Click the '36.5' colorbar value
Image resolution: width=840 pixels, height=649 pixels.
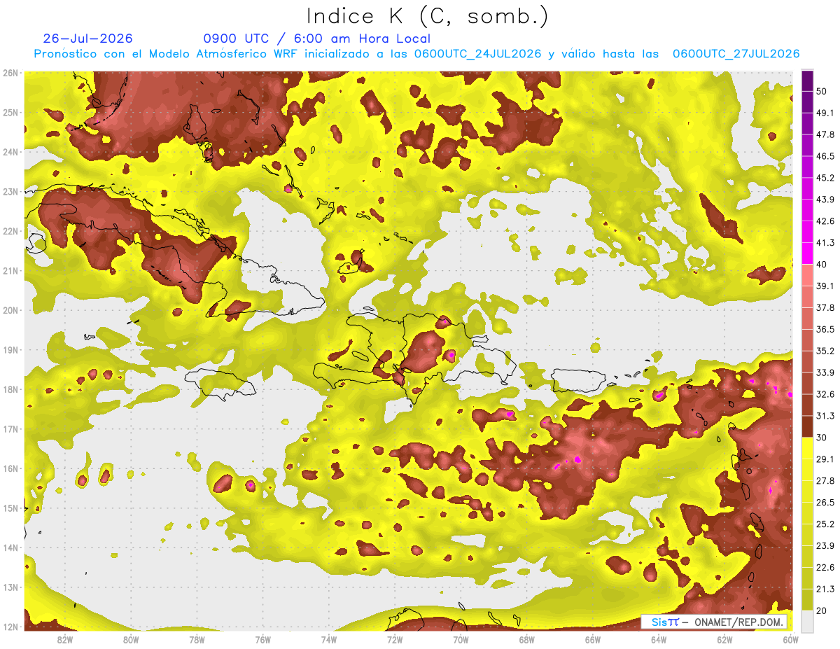(825, 329)
